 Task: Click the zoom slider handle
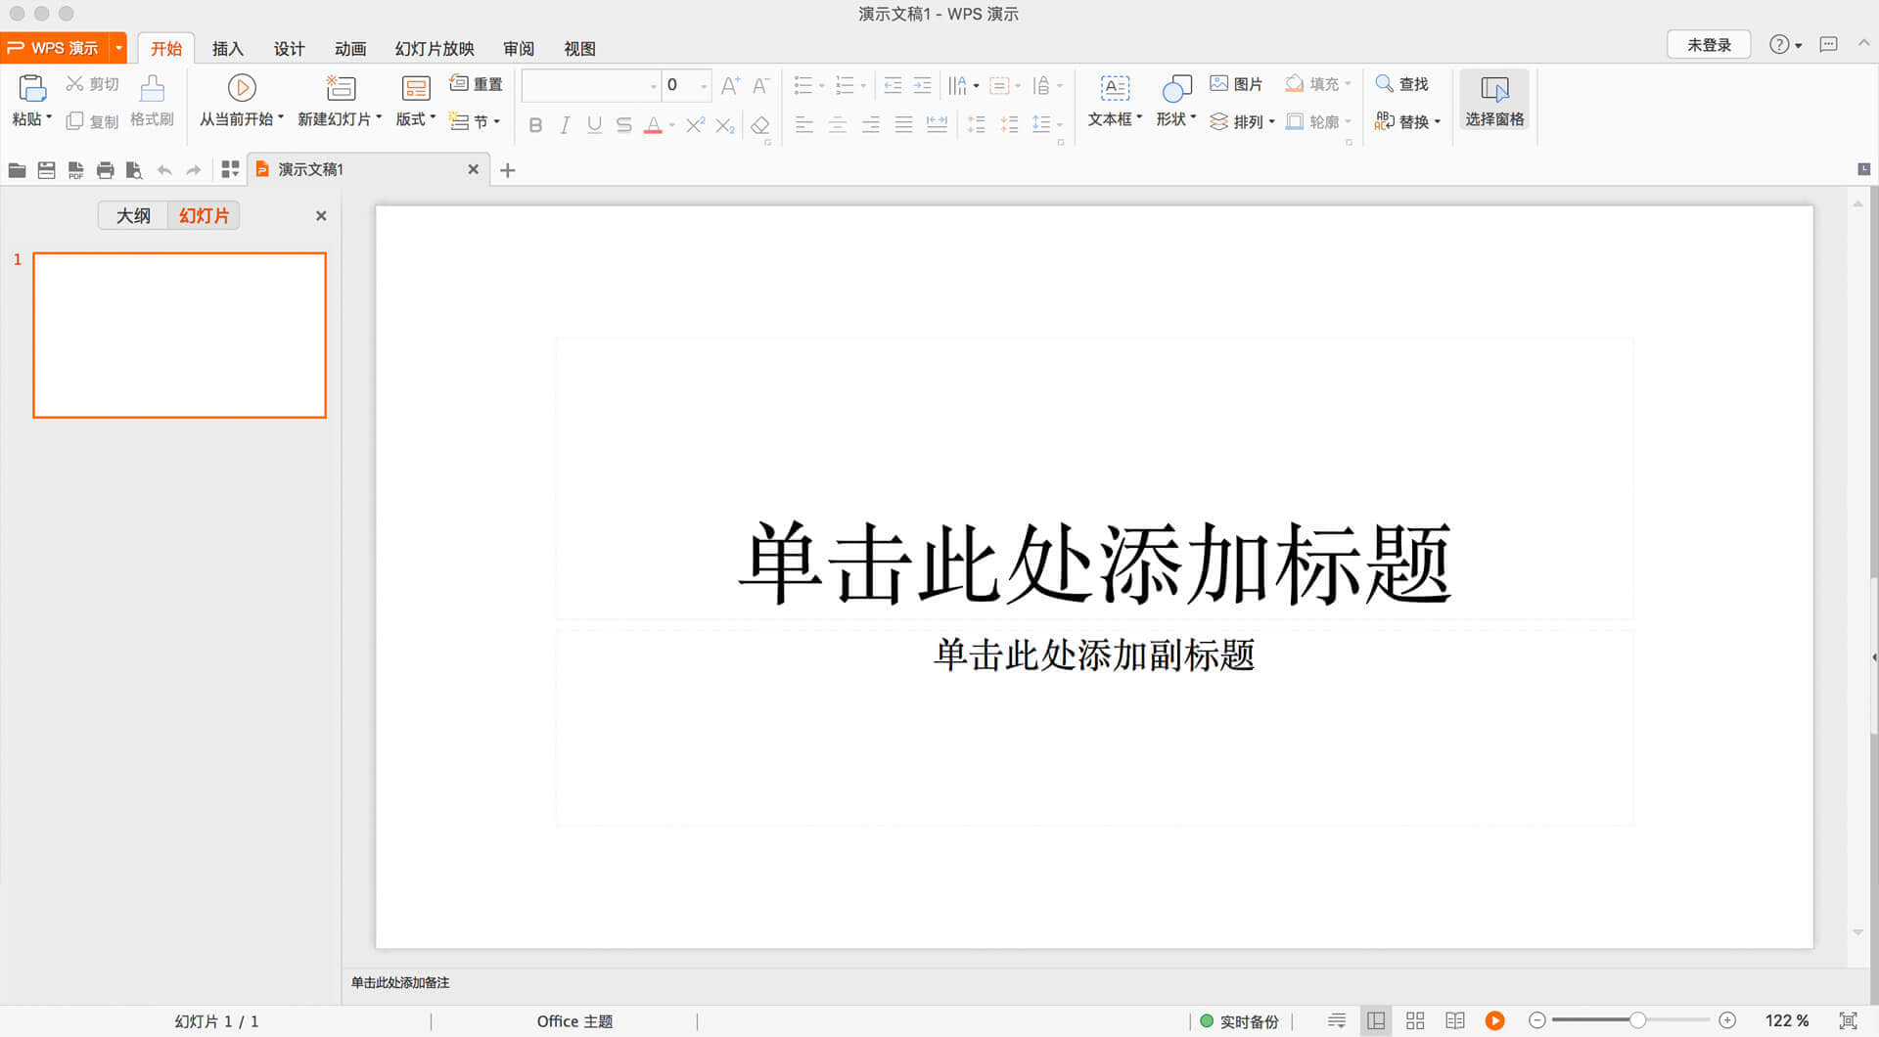[x=1637, y=1020]
